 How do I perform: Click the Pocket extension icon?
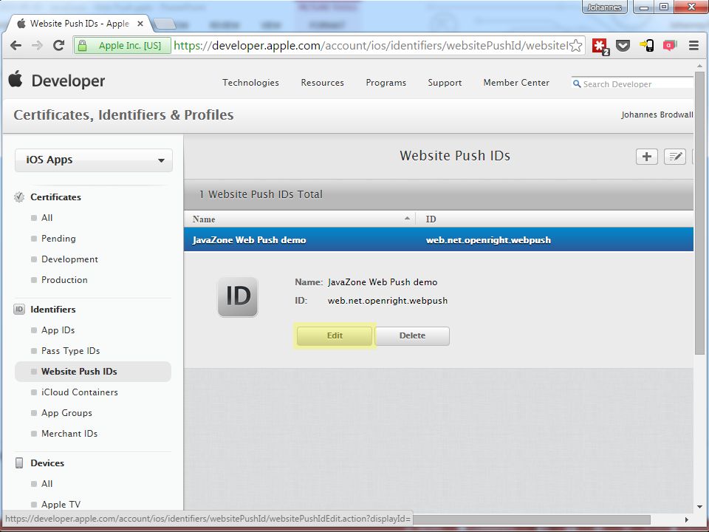[x=623, y=46]
